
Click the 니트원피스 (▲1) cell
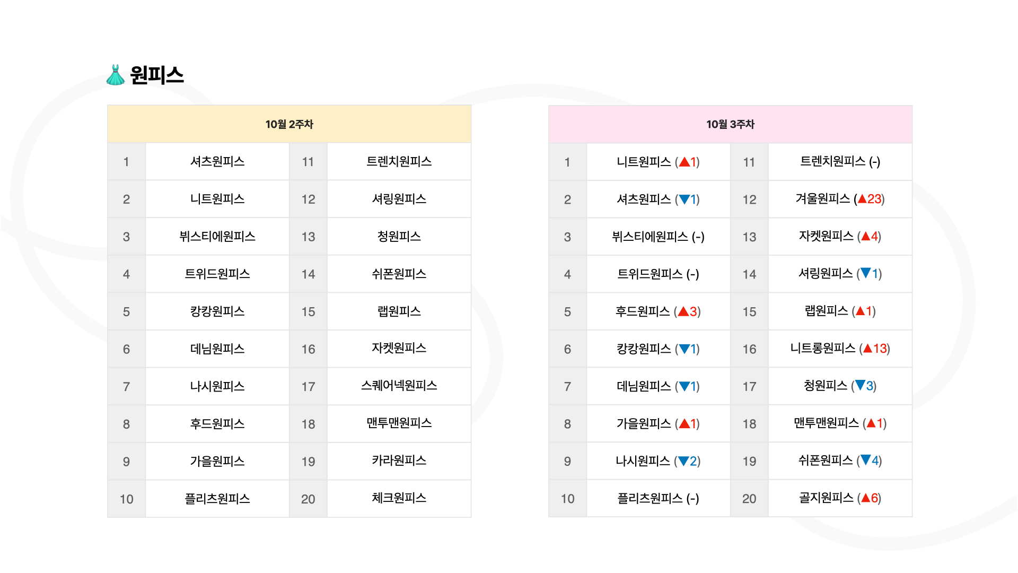click(x=659, y=162)
